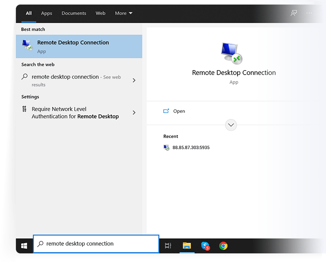Click the large Remote Desktop Connection icon

click(232, 53)
